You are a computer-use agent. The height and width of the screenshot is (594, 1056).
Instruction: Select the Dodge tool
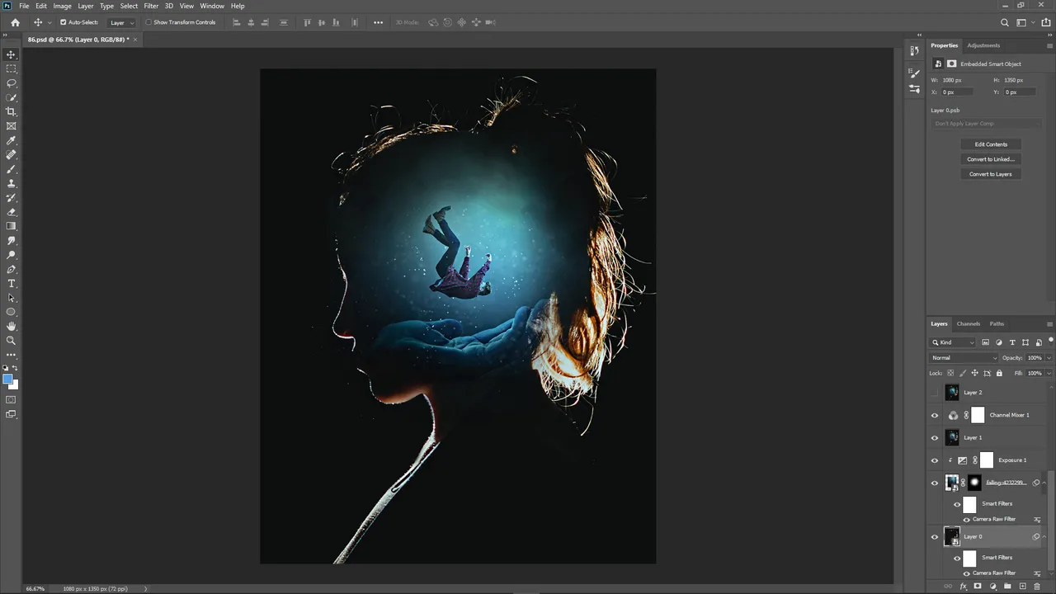(11, 255)
